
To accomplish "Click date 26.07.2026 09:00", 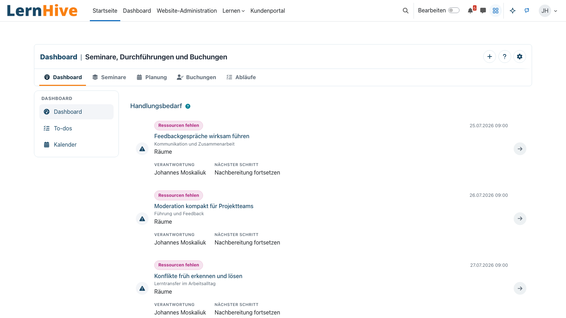I will tap(489, 195).
